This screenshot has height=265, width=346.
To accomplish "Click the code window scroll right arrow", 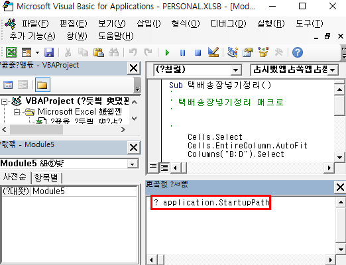I will coord(329,168).
